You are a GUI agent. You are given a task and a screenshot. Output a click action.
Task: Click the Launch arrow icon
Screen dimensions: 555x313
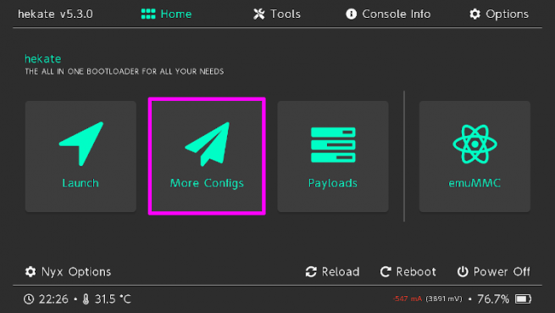pyautogui.click(x=81, y=143)
